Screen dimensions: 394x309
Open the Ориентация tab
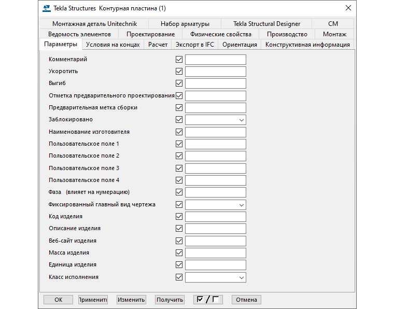[240, 45]
